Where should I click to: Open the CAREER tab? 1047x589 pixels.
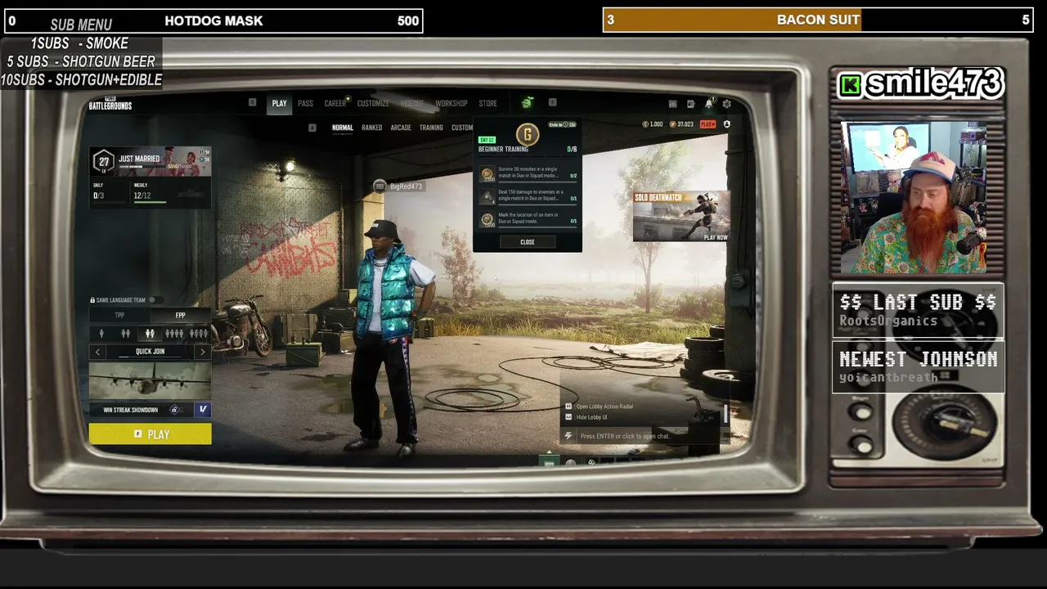pyautogui.click(x=335, y=104)
